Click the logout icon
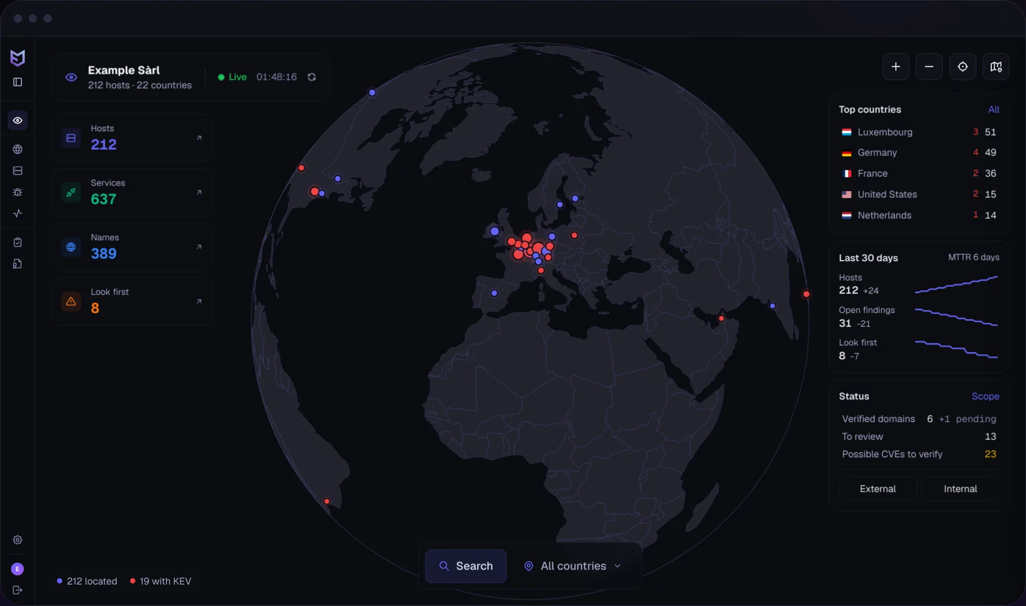 click(18, 590)
